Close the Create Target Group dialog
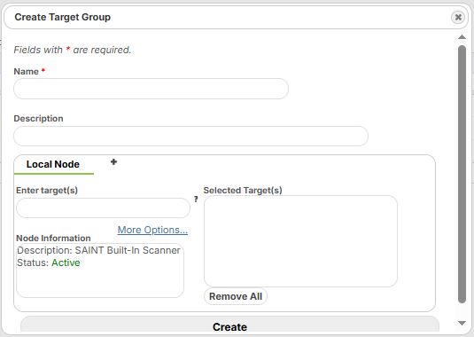The height and width of the screenshot is (337, 474). (x=458, y=17)
